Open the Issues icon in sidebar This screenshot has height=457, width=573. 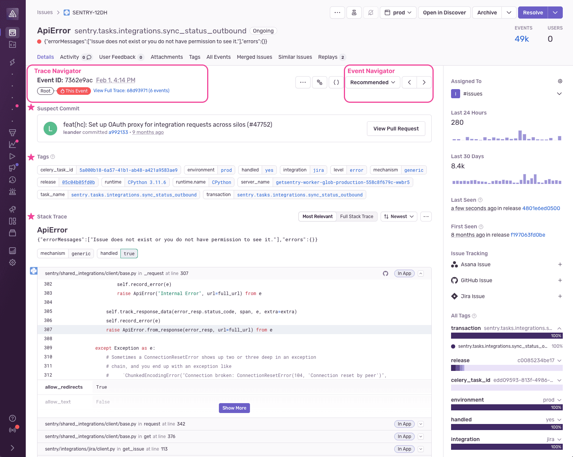click(12, 33)
